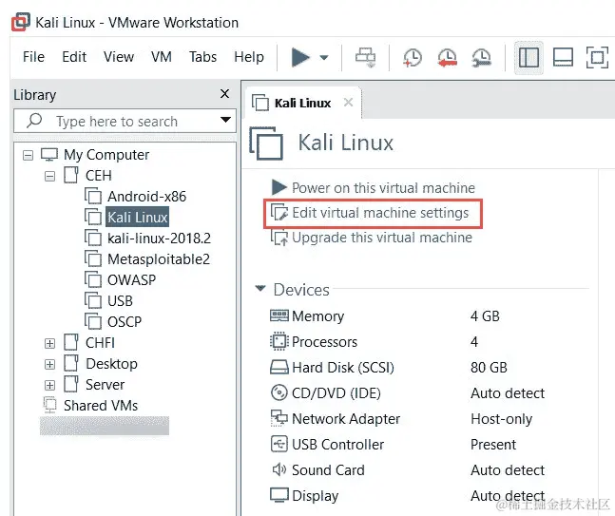The width and height of the screenshot is (615, 516).
Task: Open the Library search filter dropdown
Action: 225,120
